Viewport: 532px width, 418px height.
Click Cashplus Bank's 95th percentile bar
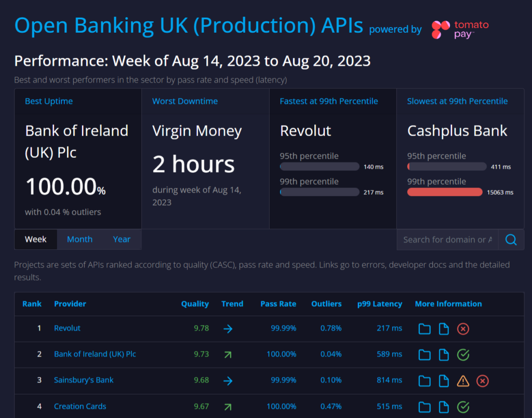click(447, 167)
